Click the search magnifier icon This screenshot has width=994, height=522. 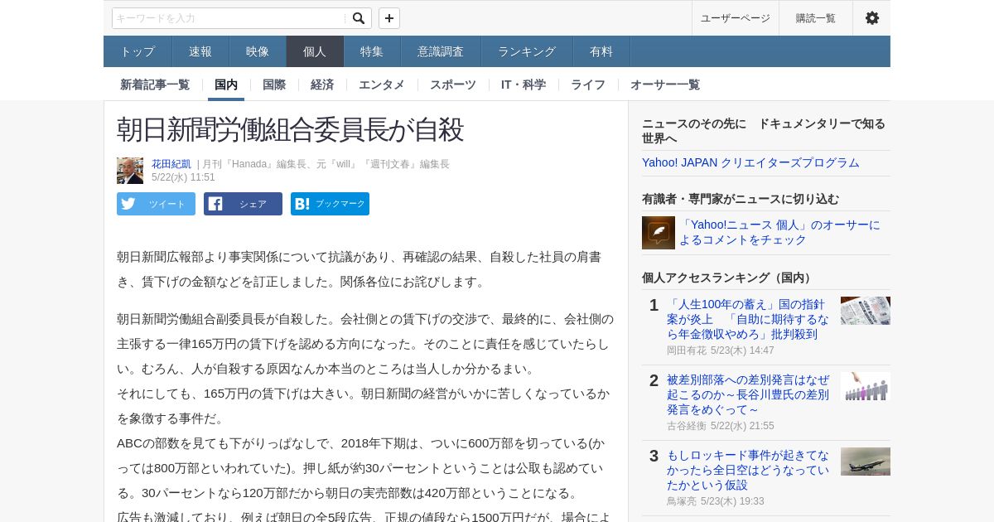pos(359,18)
